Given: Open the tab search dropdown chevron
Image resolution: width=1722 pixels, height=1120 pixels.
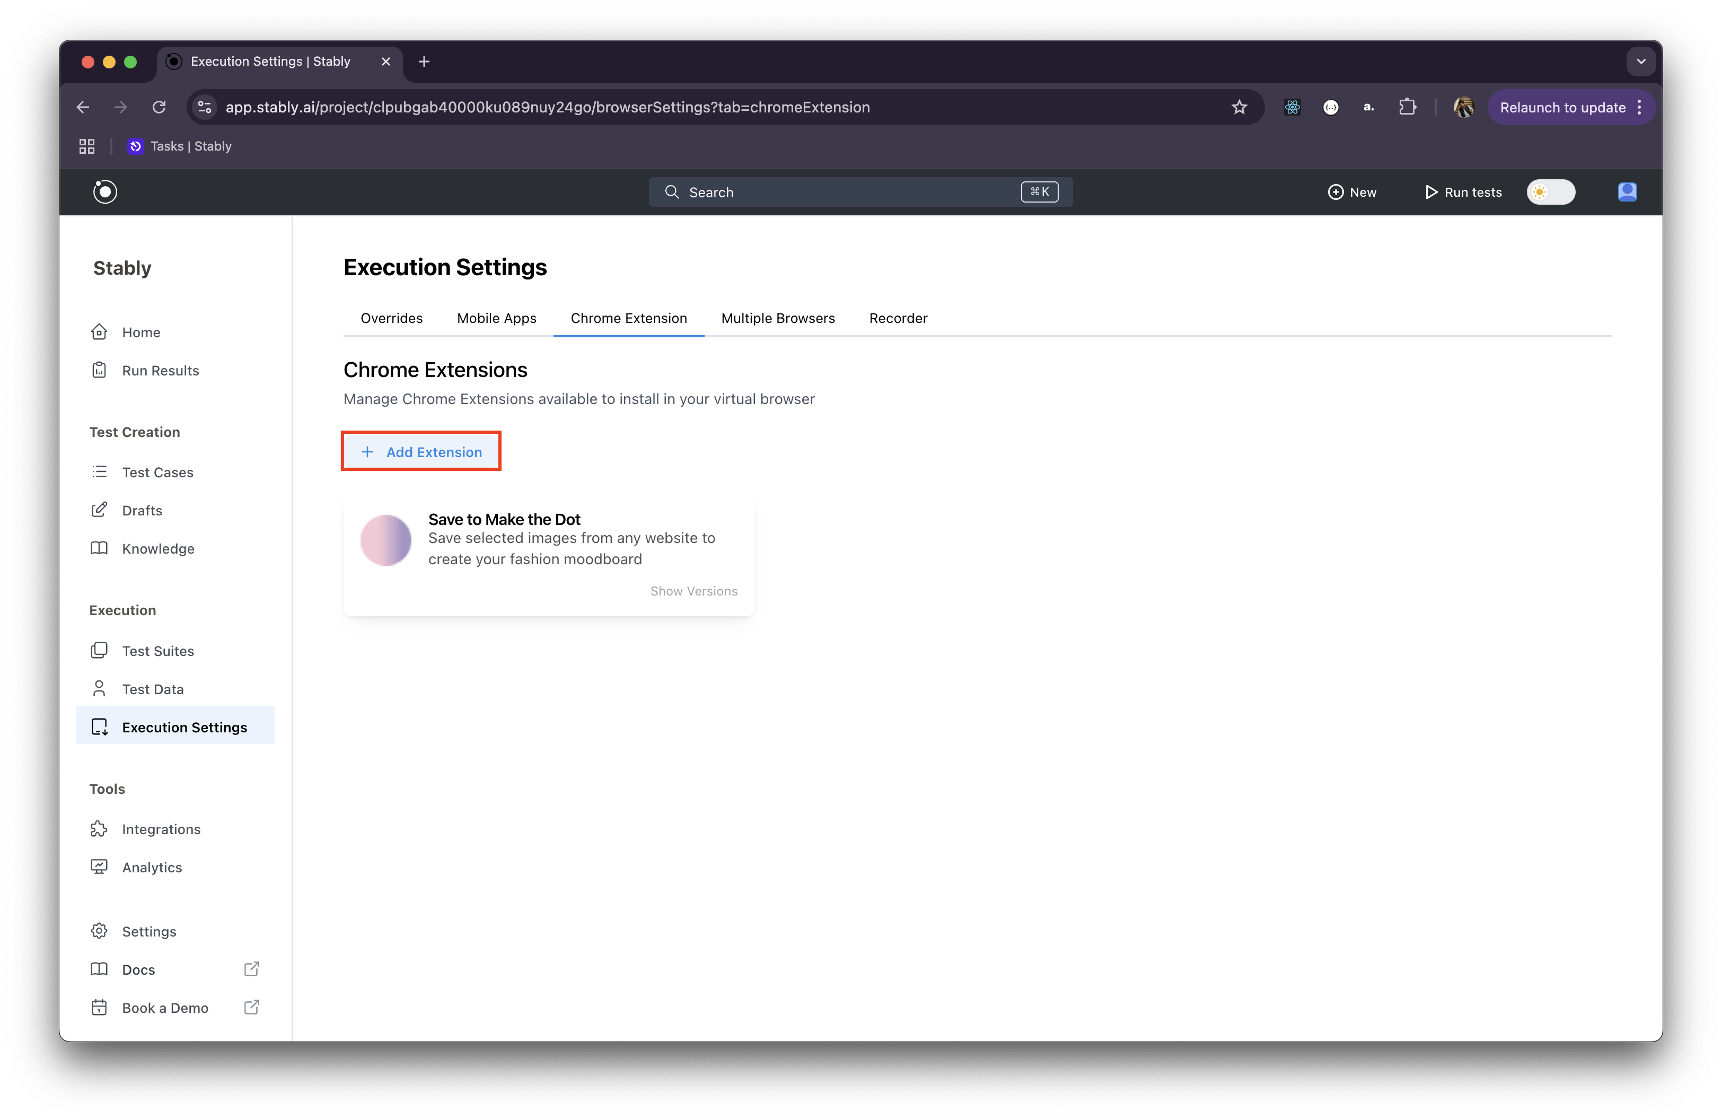Looking at the screenshot, I should 1641,62.
